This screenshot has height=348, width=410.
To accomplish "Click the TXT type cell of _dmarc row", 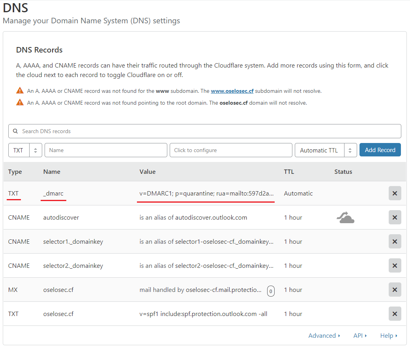I will coord(13,194).
